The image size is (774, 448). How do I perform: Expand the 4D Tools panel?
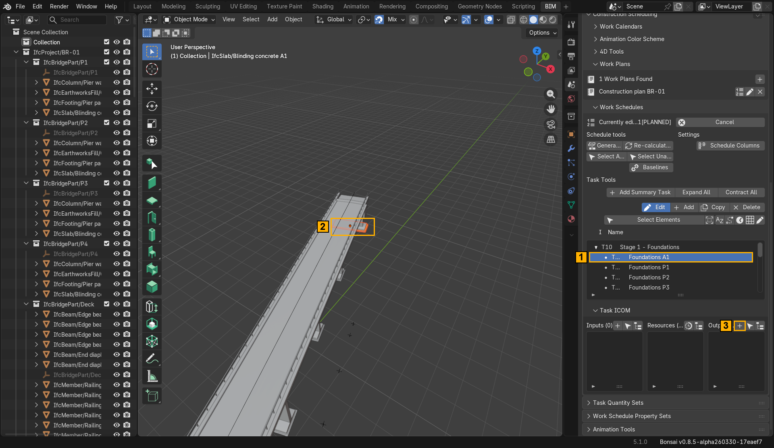(612, 52)
